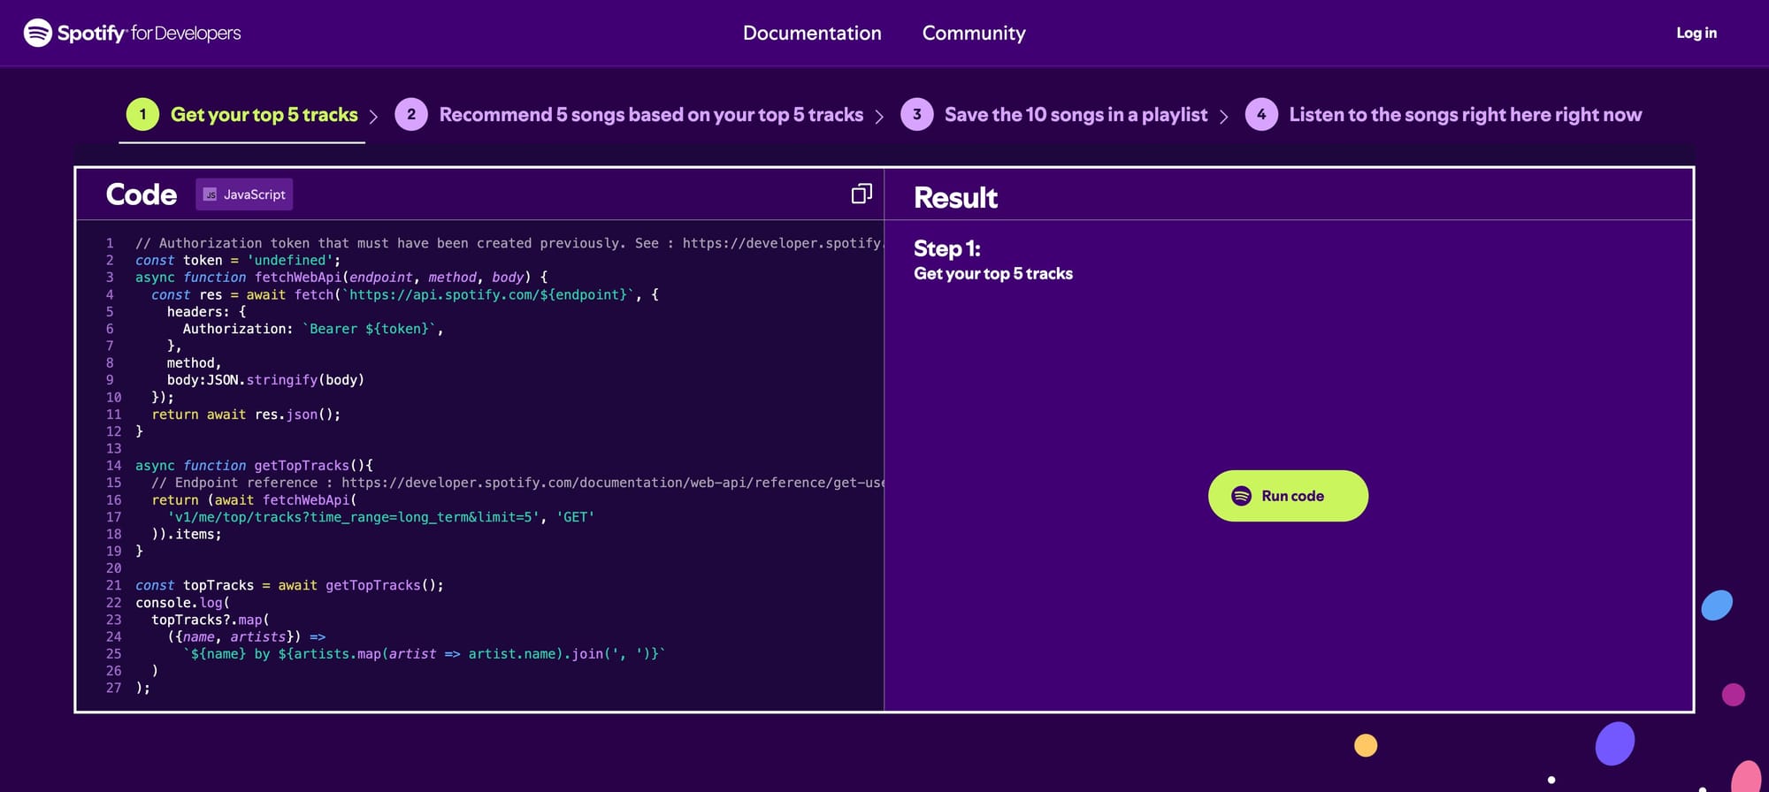Click the Spotify icon inside Run code
This screenshot has width=1769, height=792.
(x=1242, y=496)
